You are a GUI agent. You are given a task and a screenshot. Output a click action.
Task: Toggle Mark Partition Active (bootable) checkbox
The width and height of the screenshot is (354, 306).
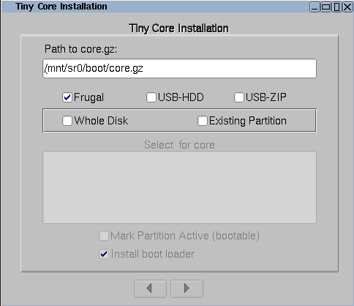point(104,236)
